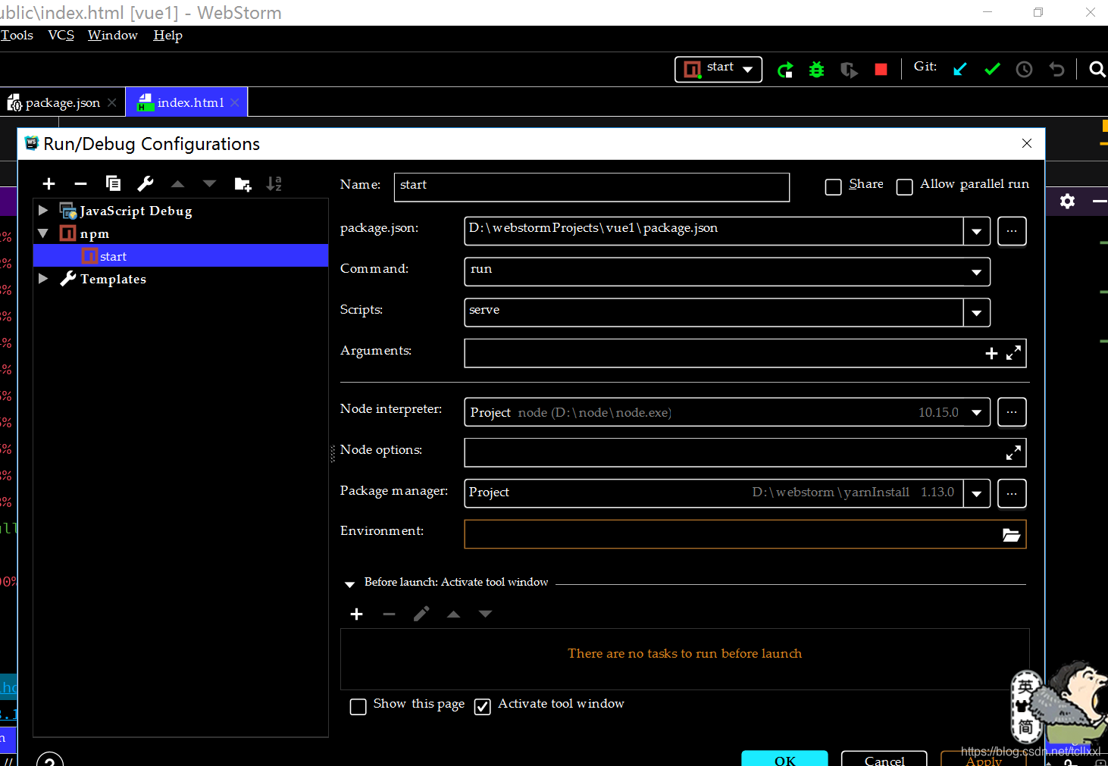Stop the running process

[x=881, y=70]
